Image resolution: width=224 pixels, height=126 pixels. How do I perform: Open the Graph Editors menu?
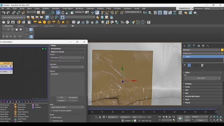click(68, 8)
